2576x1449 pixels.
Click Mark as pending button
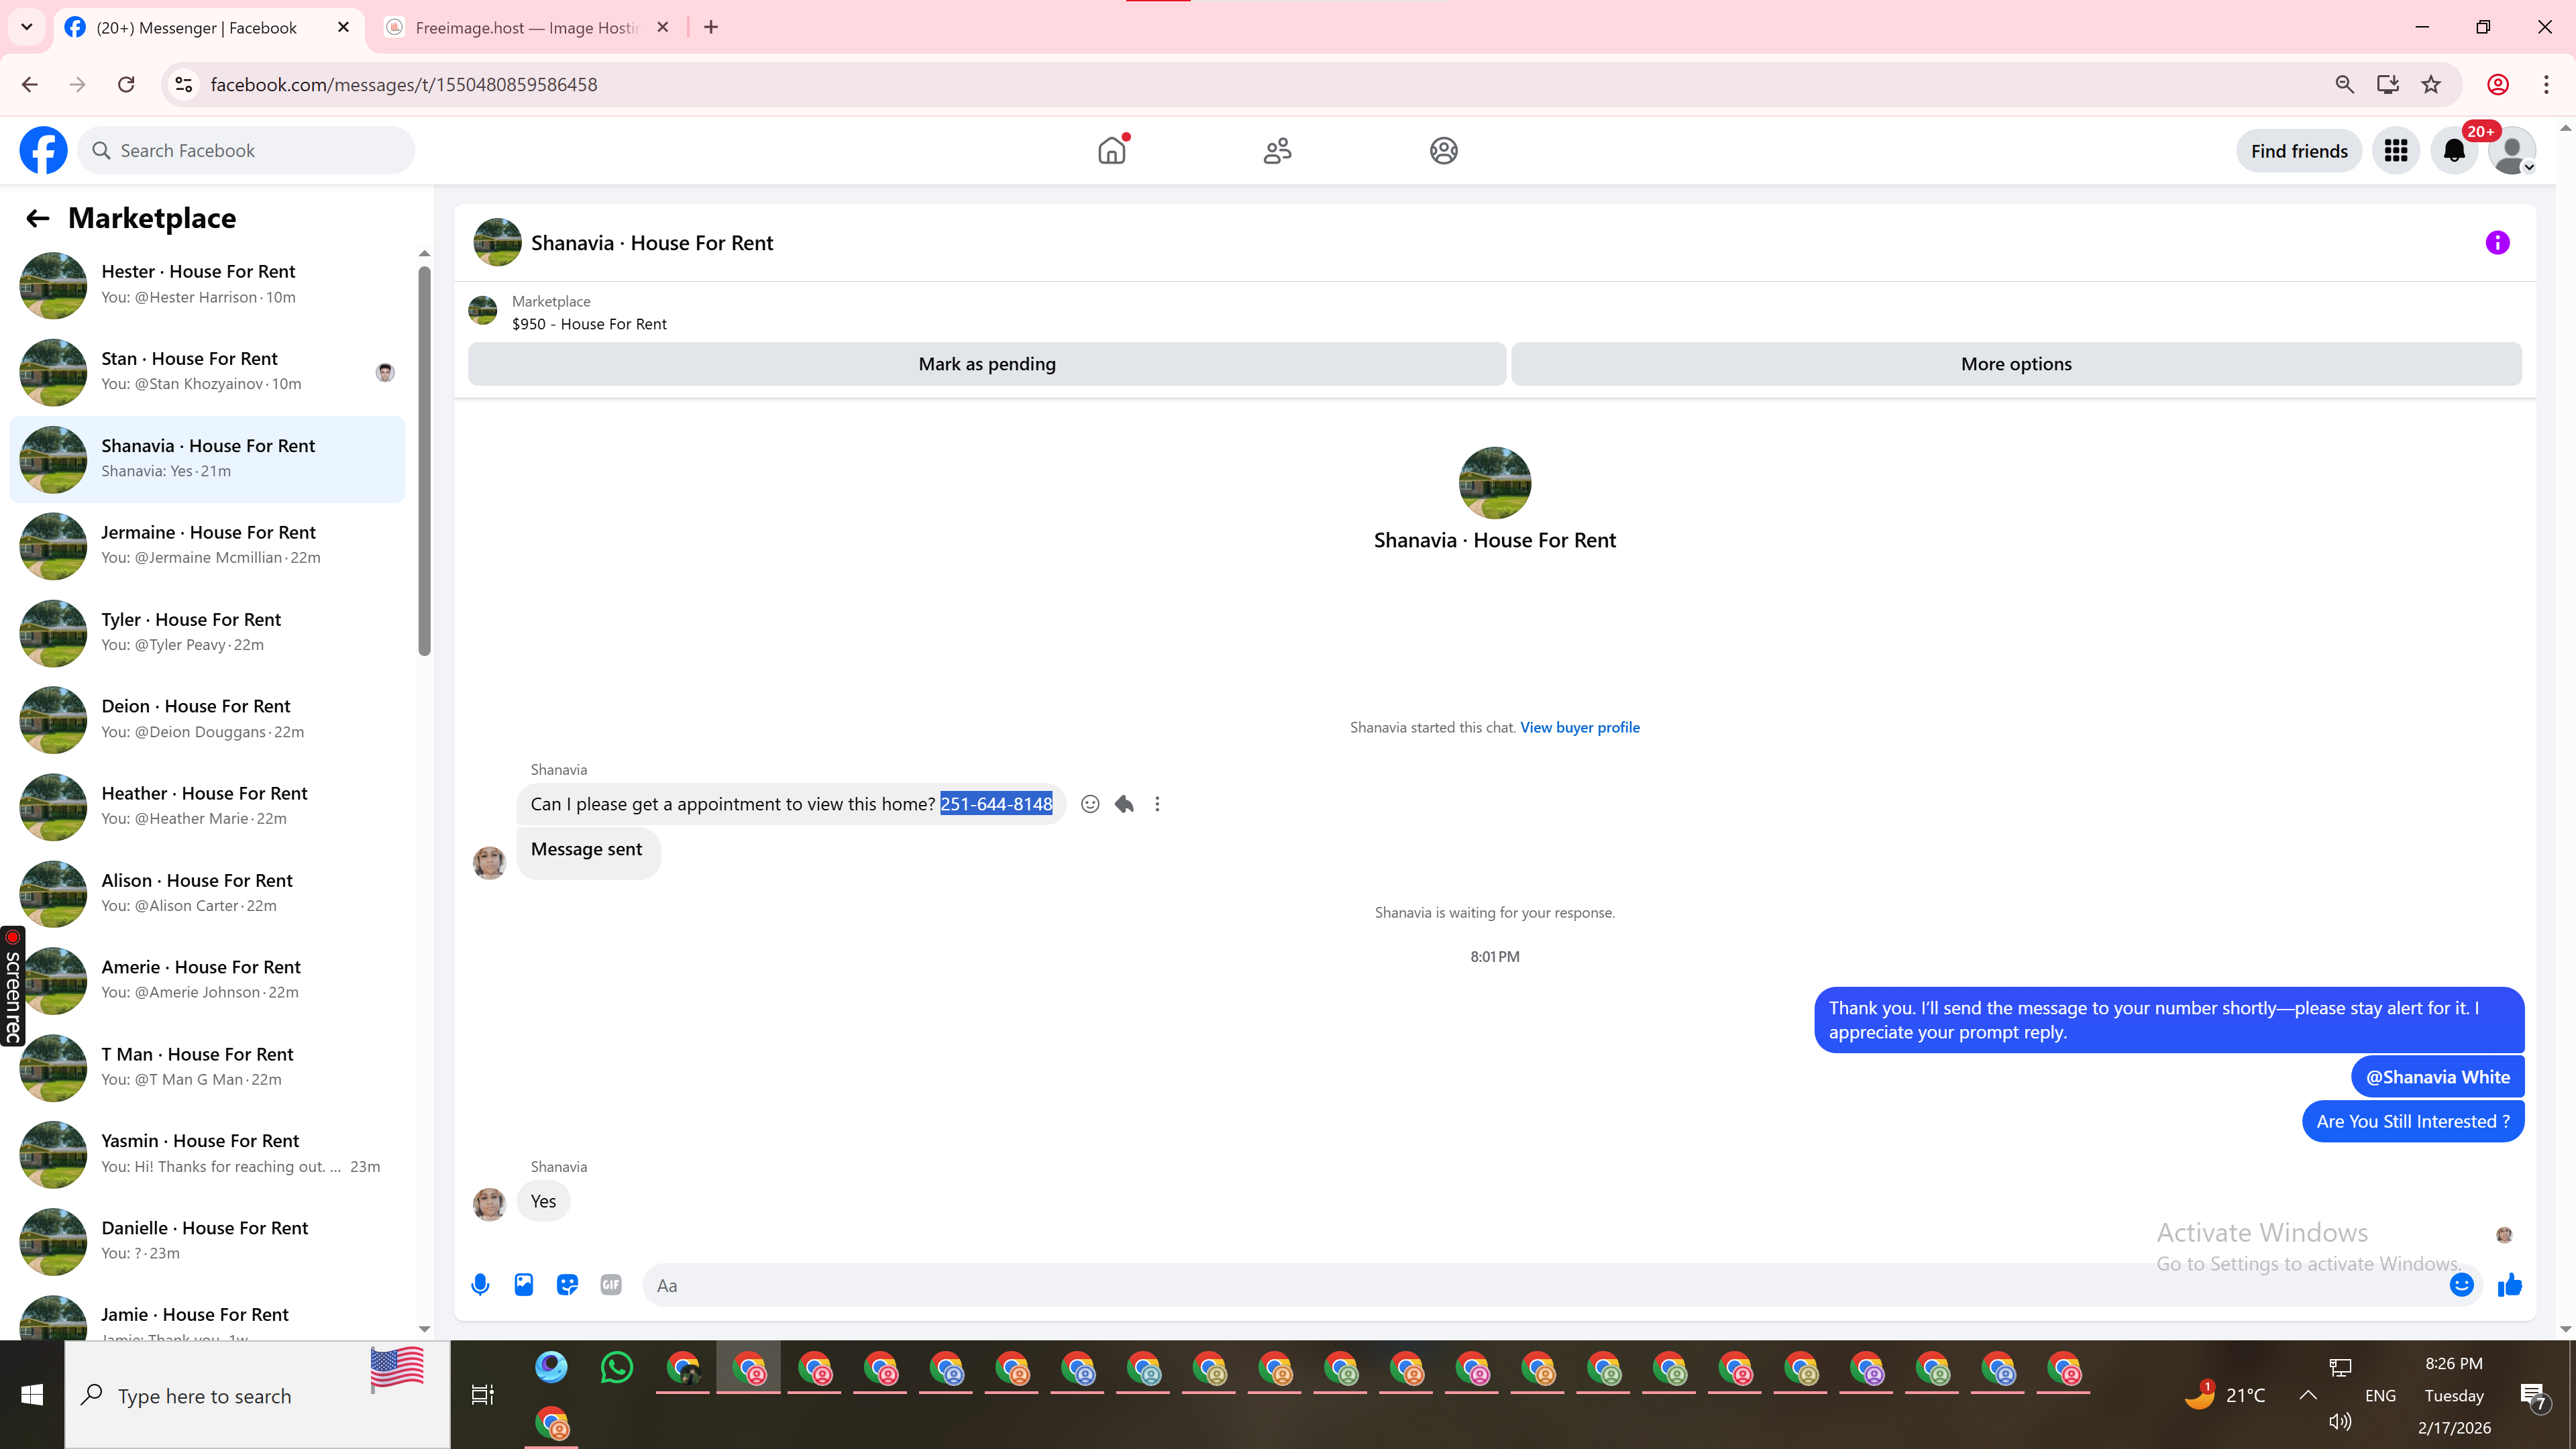click(x=986, y=364)
